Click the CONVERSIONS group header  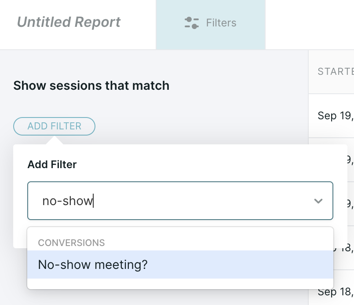tap(71, 243)
